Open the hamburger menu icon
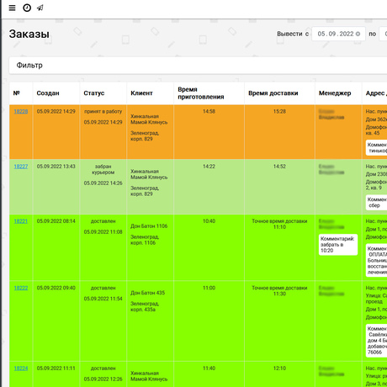This screenshot has height=387, width=387. point(12,8)
